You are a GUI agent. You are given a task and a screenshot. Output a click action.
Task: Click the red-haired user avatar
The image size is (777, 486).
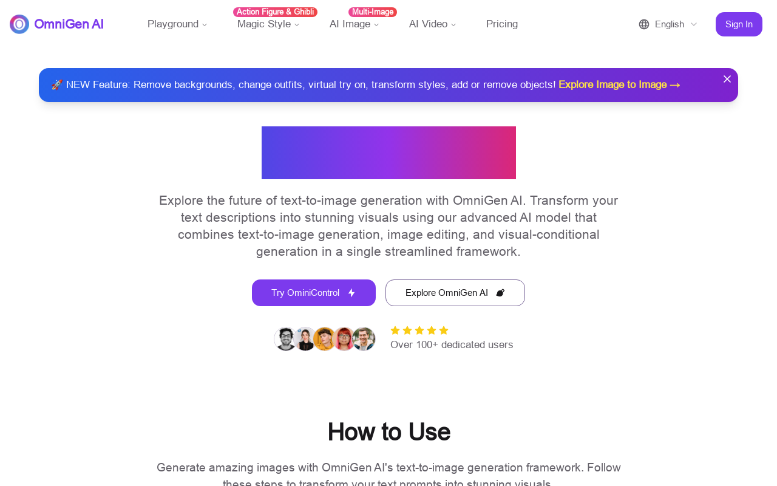344,339
